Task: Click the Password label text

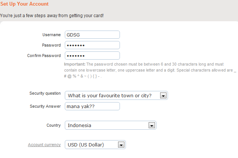Action: (x=51, y=45)
